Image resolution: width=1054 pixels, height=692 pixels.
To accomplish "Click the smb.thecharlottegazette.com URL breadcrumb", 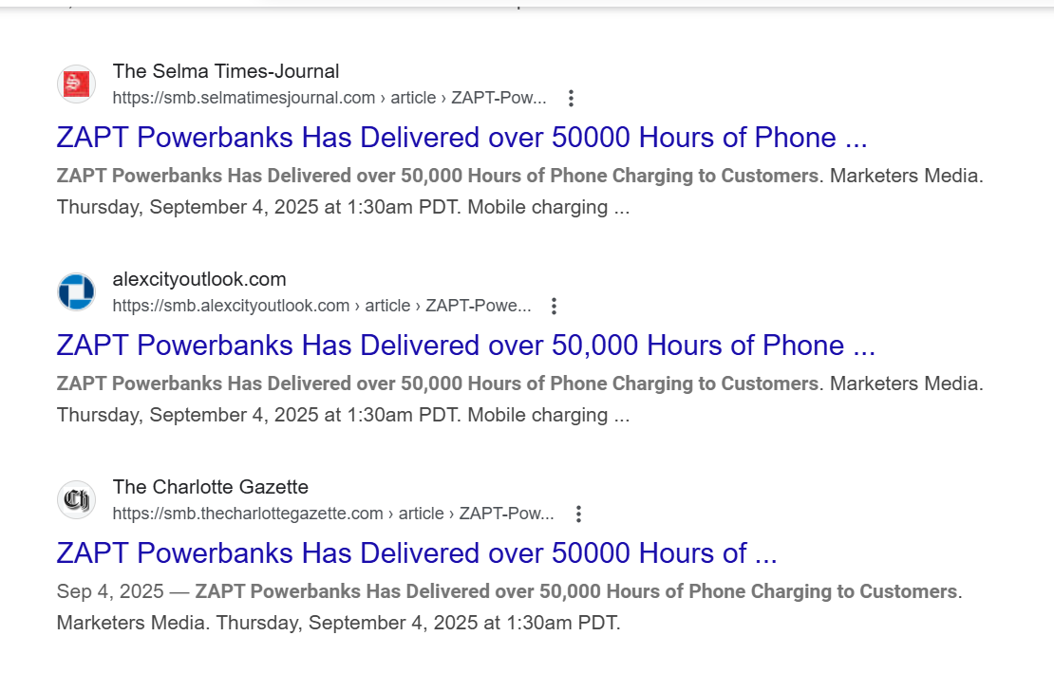I will pos(247,514).
